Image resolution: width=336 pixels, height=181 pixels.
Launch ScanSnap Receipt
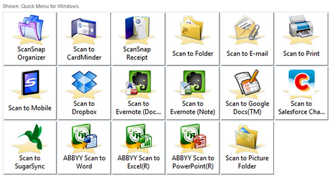pos(138,39)
